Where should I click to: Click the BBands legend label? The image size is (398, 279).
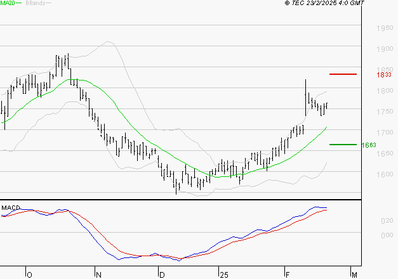coord(36,3)
